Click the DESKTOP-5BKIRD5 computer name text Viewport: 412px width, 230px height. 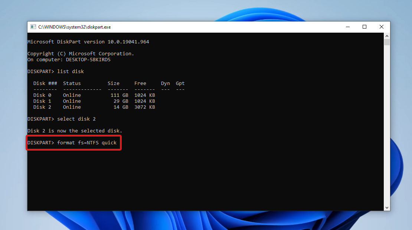click(x=88, y=59)
